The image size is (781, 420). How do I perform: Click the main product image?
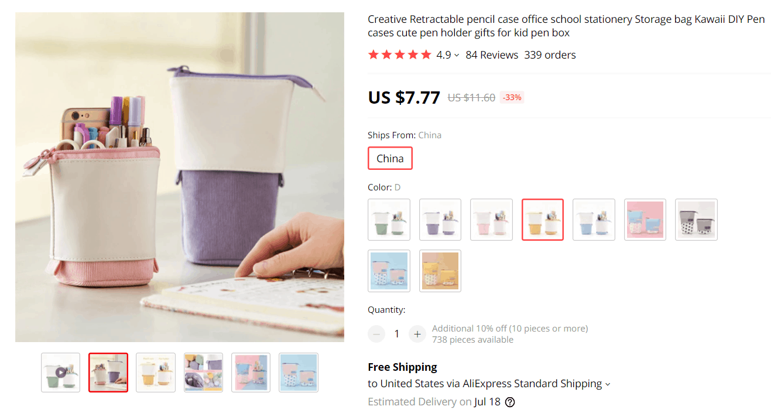coord(180,176)
